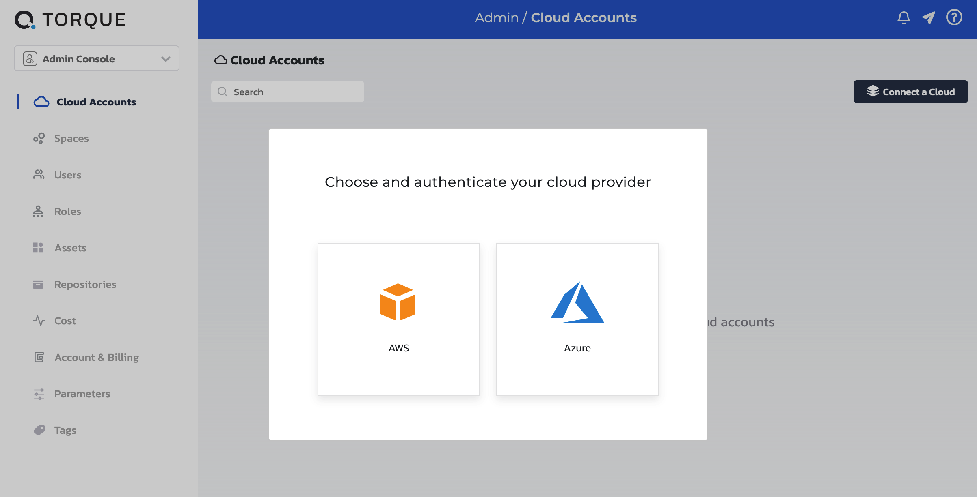The width and height of the screenshot is (977, 497).
Task: Select Roles in the sidebar
Action: 67,211
